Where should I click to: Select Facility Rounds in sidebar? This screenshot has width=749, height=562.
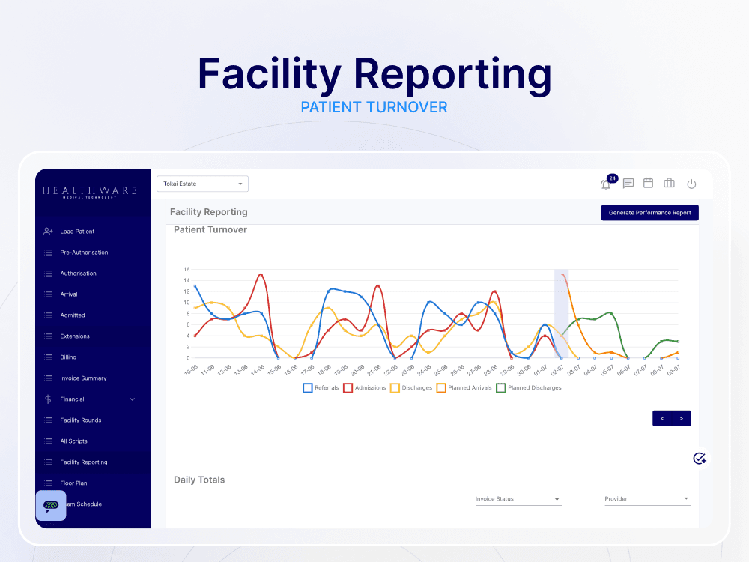click(81, 420)
